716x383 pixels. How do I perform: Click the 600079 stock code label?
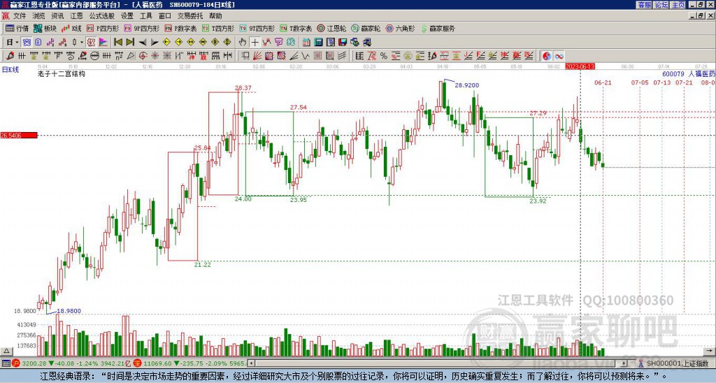coord(673,74)
